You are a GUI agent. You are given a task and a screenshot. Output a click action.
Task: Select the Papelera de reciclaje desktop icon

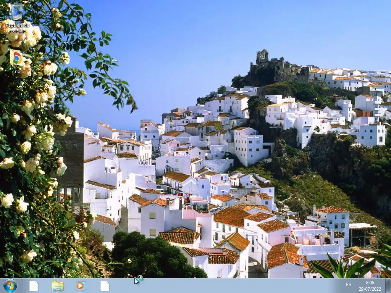[17, 18]
